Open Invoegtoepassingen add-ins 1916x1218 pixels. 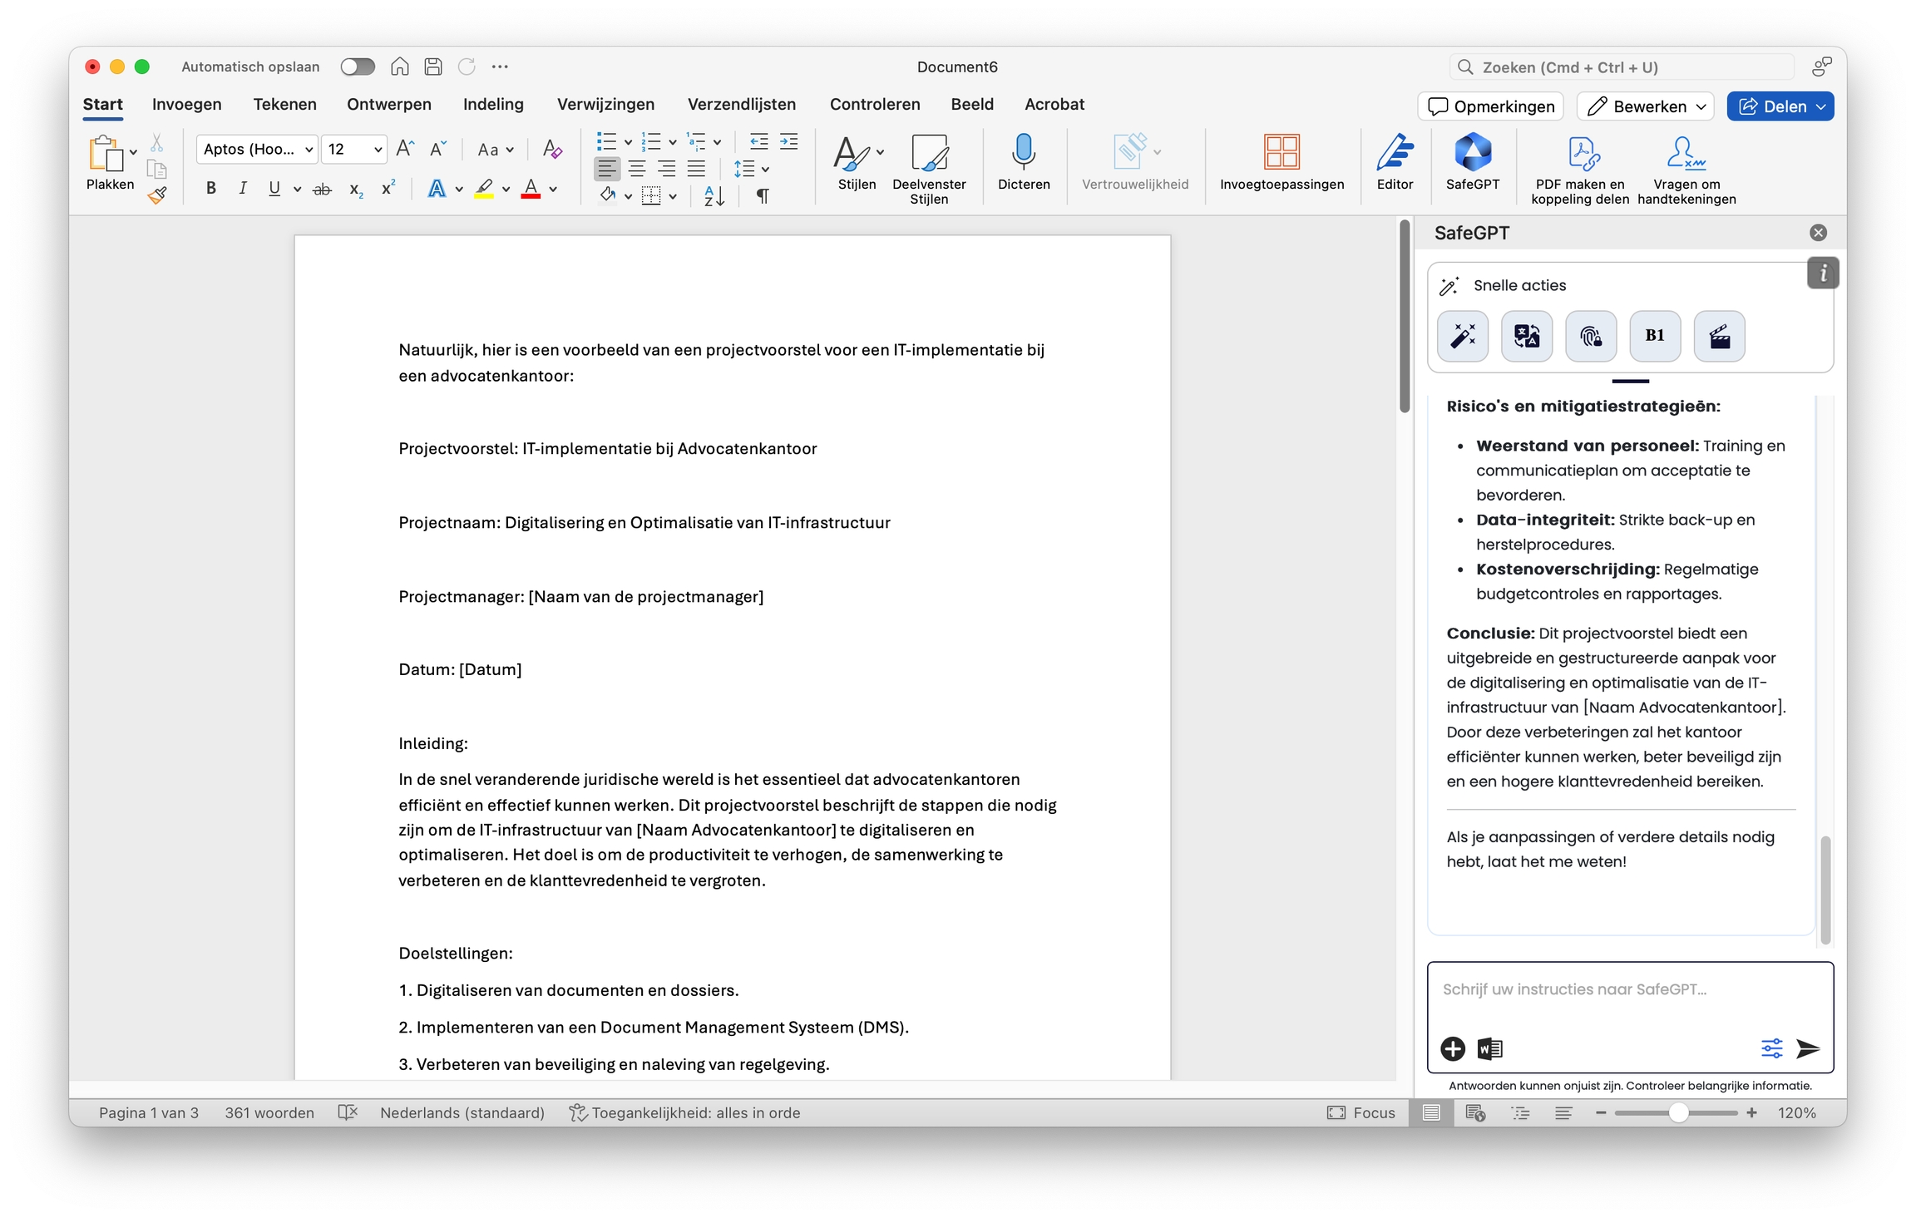(1281, 162)
